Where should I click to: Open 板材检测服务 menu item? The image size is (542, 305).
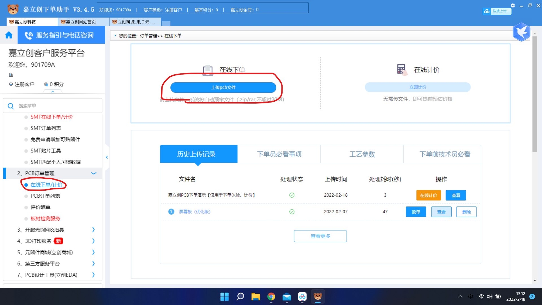click(45, 219)
